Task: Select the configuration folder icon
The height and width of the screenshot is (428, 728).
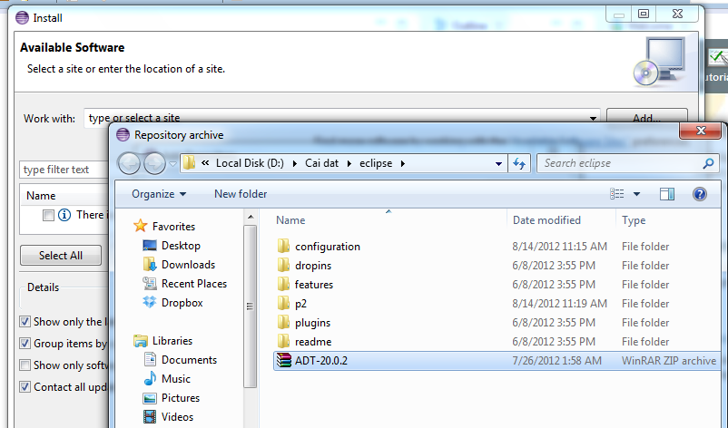Action: (284, 246)
